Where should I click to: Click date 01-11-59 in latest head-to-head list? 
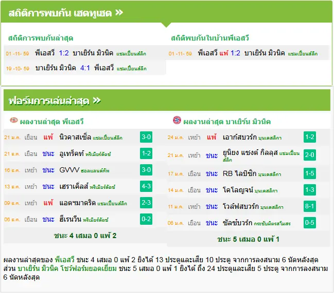(17, 53)
